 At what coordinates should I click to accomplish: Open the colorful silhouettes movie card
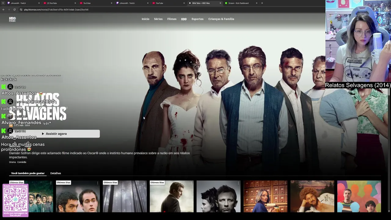359,196
